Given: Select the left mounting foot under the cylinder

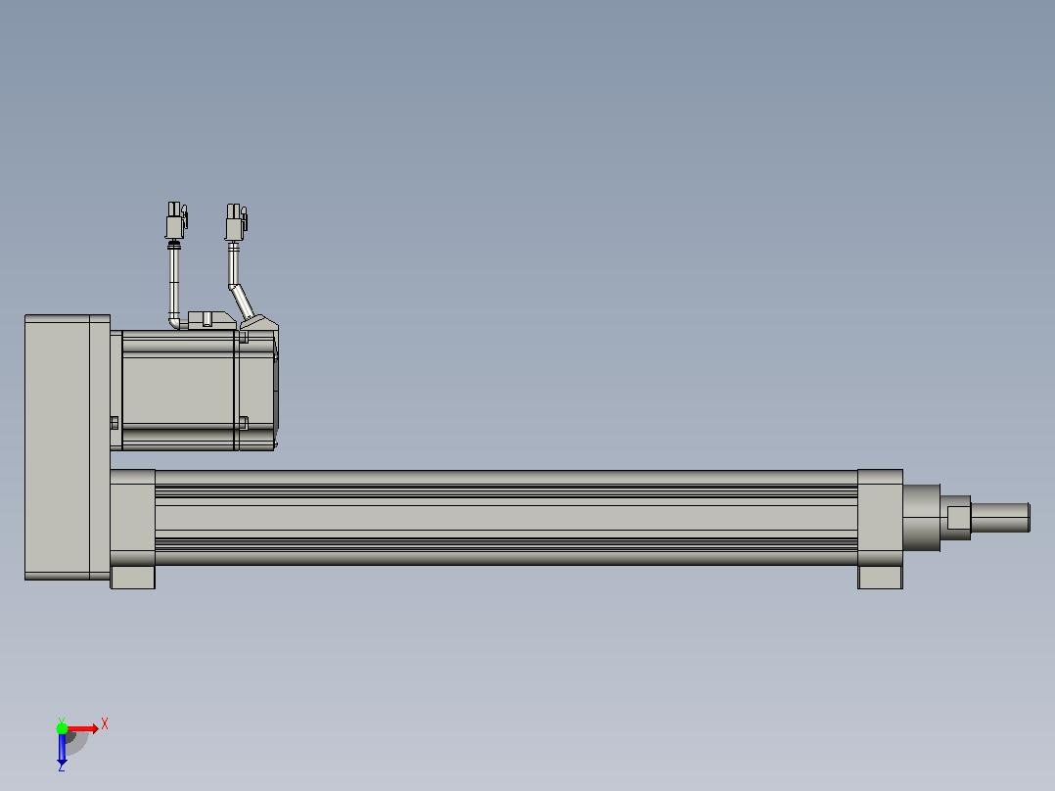Looking at the screenshot, I should click(x=132, y=577).
